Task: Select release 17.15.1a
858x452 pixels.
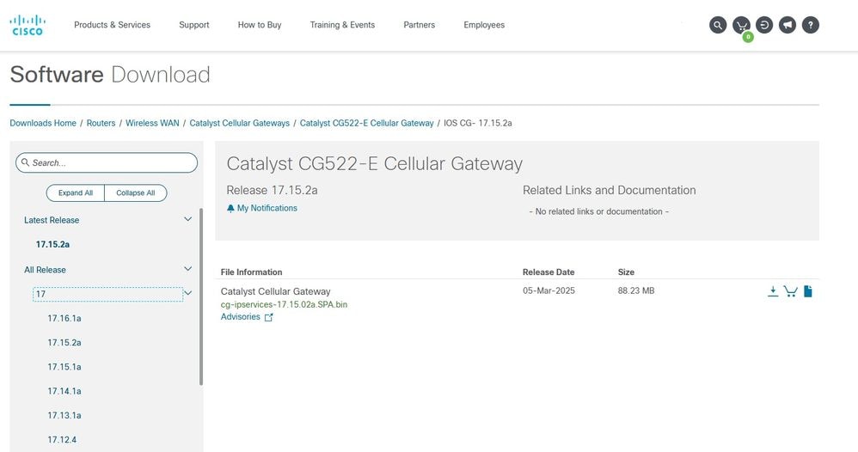Action: click(64, 367)
